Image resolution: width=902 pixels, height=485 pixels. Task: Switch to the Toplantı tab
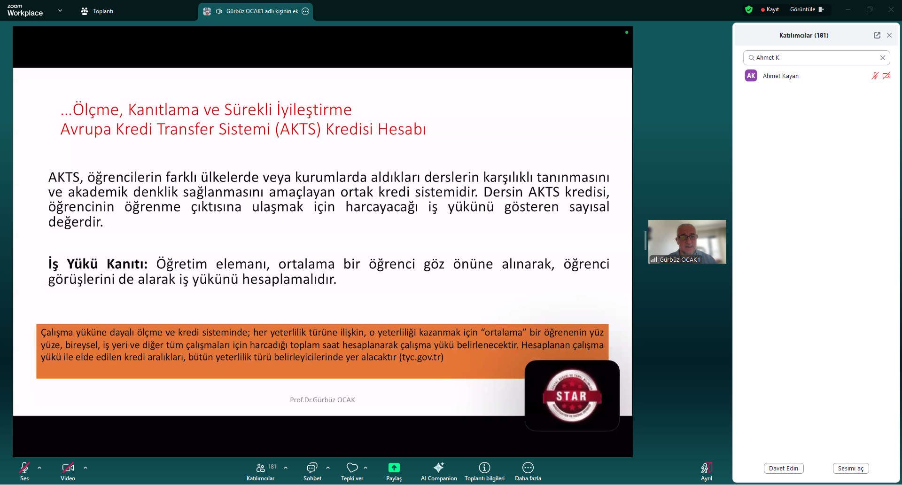click(97, 11)
